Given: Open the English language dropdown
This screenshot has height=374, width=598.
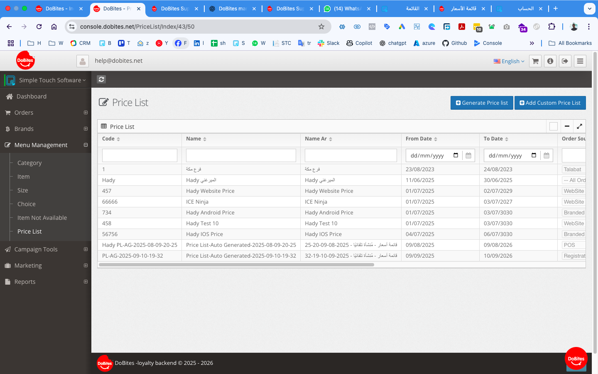Looking at the screenshot, I should point(509,61).
